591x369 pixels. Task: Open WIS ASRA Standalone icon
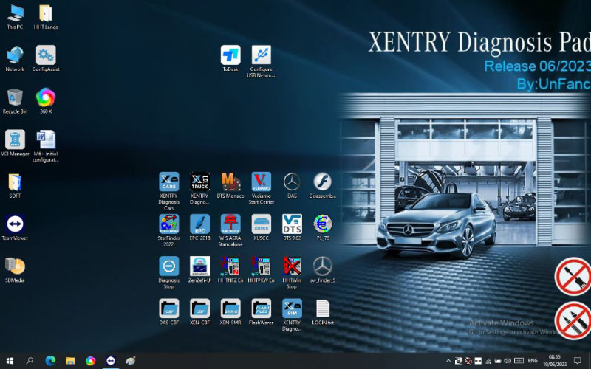point(230,224)
